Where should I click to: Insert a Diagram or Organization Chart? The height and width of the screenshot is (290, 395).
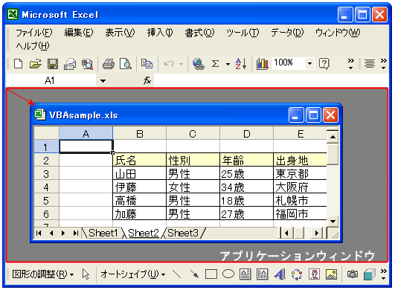[x=297, y=274]
